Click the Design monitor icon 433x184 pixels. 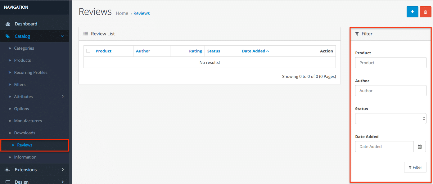click(x=8, y=182)
